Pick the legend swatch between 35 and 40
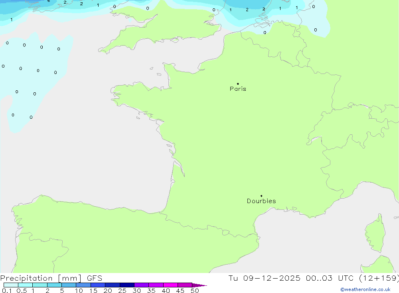This screenshot has height=293, width=399. click(156, 285)
